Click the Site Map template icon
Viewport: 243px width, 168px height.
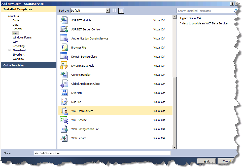(x=64, y=93)
